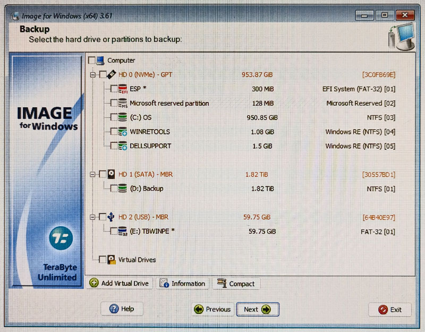Collapse the HD 0 (NVMe) tree node
Screen dimensions: 425x332
tap(92, 75)
